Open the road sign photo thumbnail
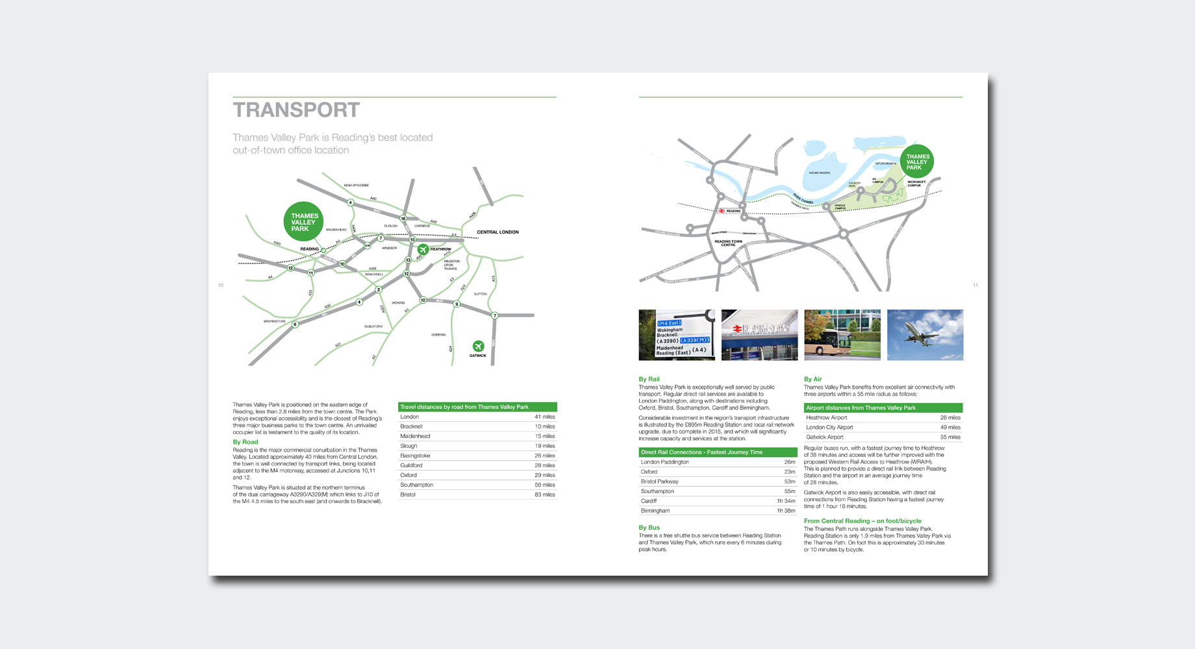This screenshot has height=649, width=1195. coord(677,335)
